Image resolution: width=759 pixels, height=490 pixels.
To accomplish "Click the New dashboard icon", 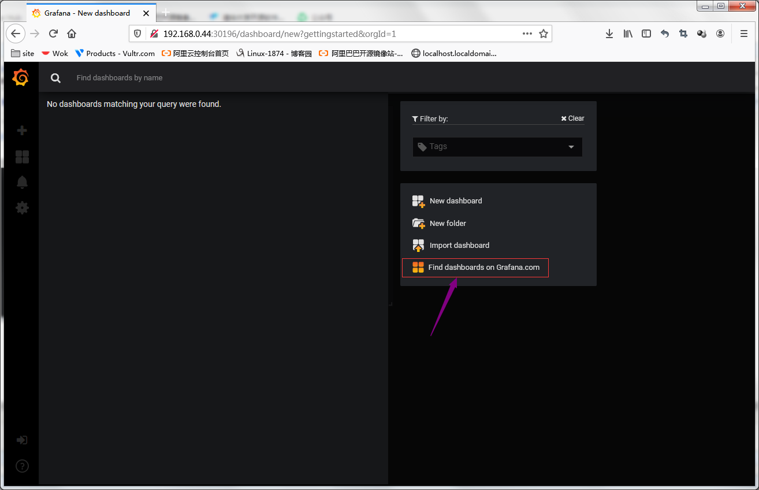I will pos(418,201).
